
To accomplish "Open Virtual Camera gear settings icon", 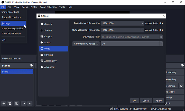I will [181, 86].
